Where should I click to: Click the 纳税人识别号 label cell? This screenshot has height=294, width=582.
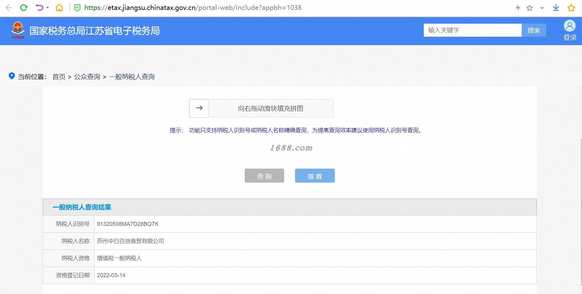(69, 224)
